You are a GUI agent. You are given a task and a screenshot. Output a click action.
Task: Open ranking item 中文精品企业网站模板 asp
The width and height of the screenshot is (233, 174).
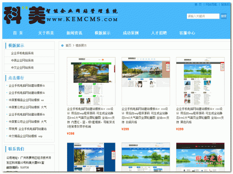(26, 136)
